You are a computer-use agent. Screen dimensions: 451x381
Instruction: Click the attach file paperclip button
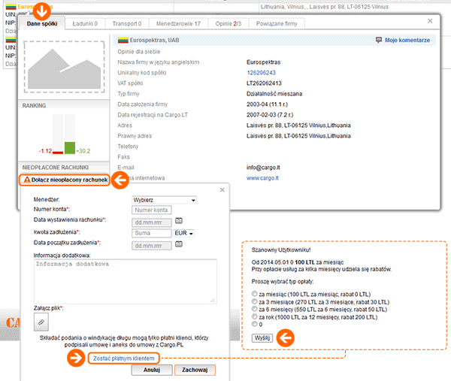click(x=41, y=322)
